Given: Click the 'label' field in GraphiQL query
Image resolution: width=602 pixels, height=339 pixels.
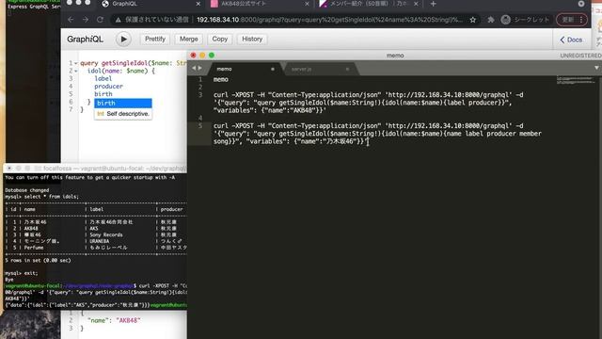Looking at the screenshot, I should coord(103,79).
